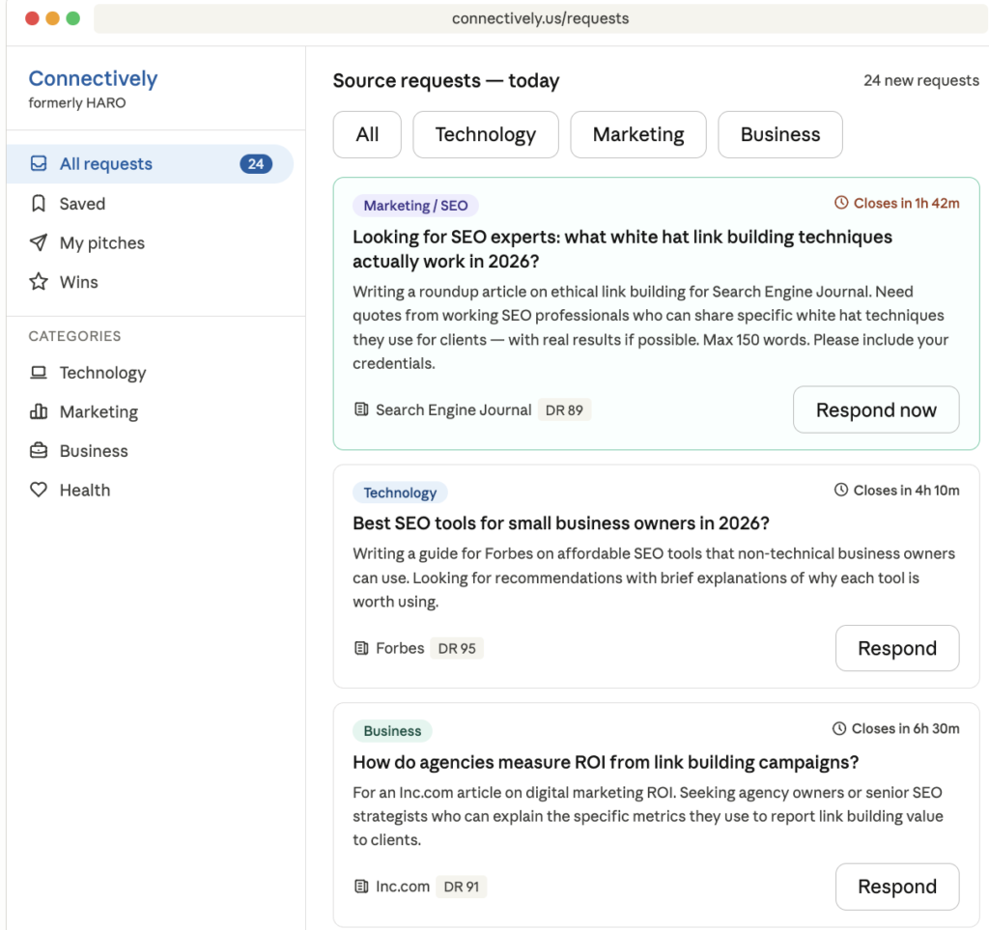Click the Inc.com publication name
The height and width of the screenshot is (930, 989).
403,887
